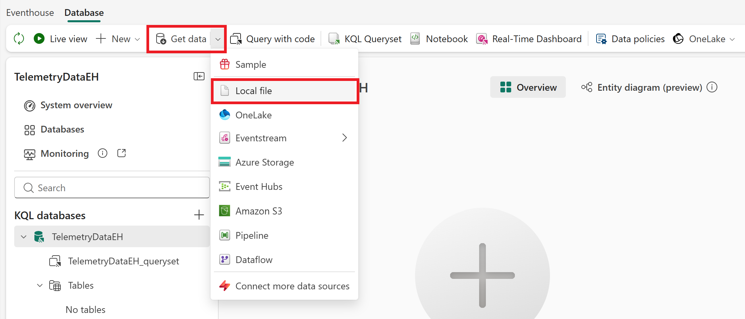
Task: Click the 'No tables' text
Action: [x=86, y=310]
